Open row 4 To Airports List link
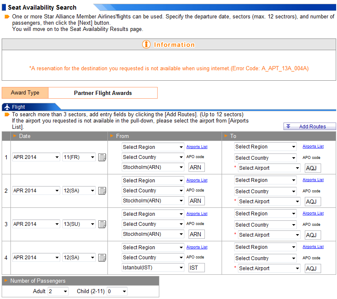This screenshot has height=299, width=337. [x=313, y=247]
